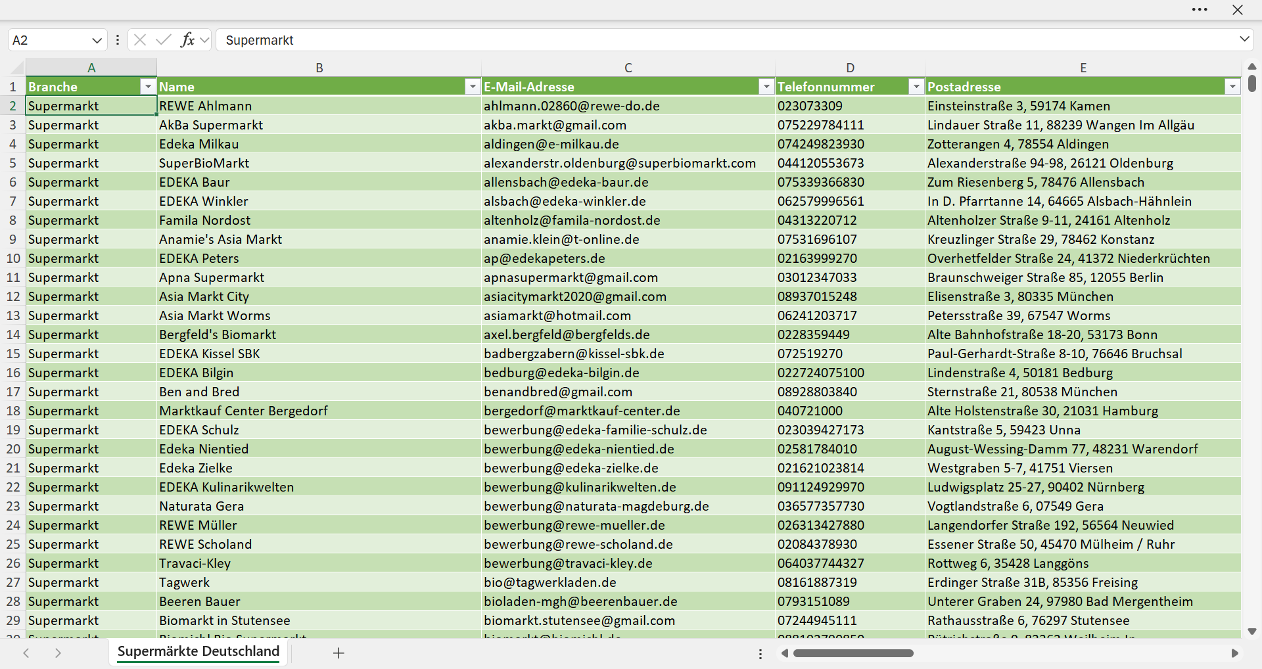
Task: Select phone number 072519270
Action: 851,354
